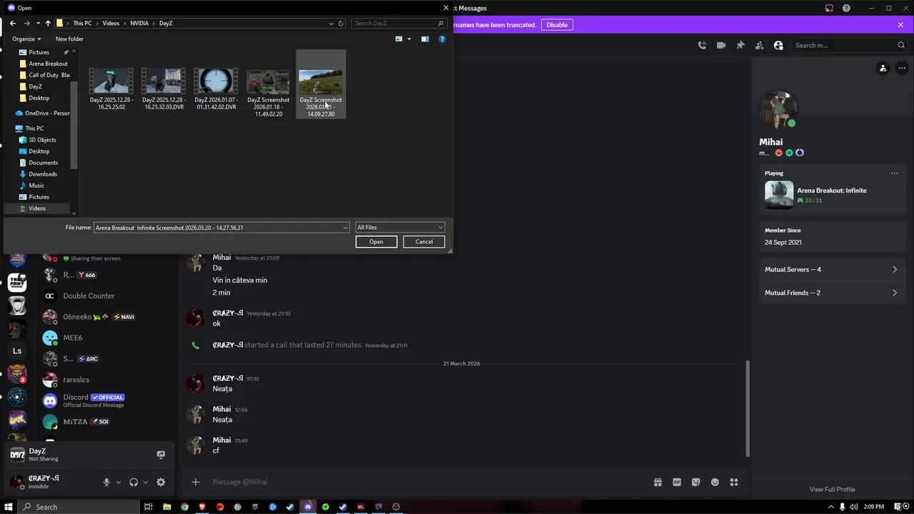This screenshot has height=514, width=914.
Task: Open View Full Profile link
Action: 832,490
